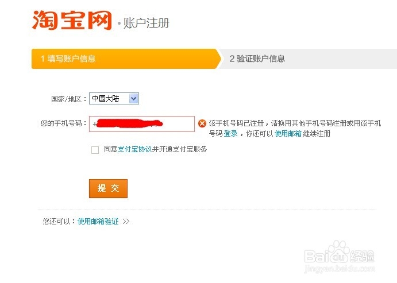Screen dimensions: 397x283
Task: Click the jingyan.baidu.com watermark text
Action: click(x=341, y=269)
